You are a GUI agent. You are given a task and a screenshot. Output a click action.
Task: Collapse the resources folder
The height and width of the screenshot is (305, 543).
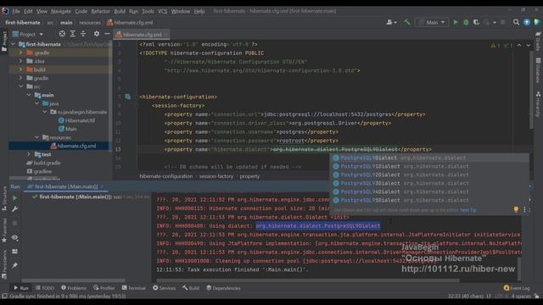click(x=37, y=137)
